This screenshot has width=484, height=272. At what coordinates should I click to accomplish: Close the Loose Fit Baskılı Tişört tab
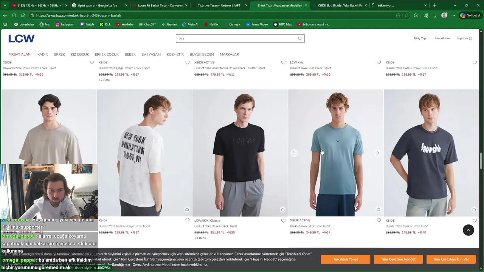pyautogui.click(x=186, y=5)
